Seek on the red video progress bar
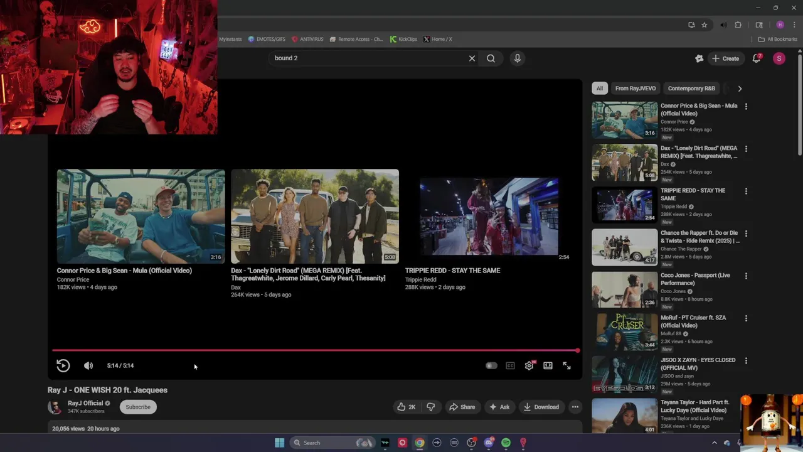Screen dimensions: 803x452 point(315,350)
